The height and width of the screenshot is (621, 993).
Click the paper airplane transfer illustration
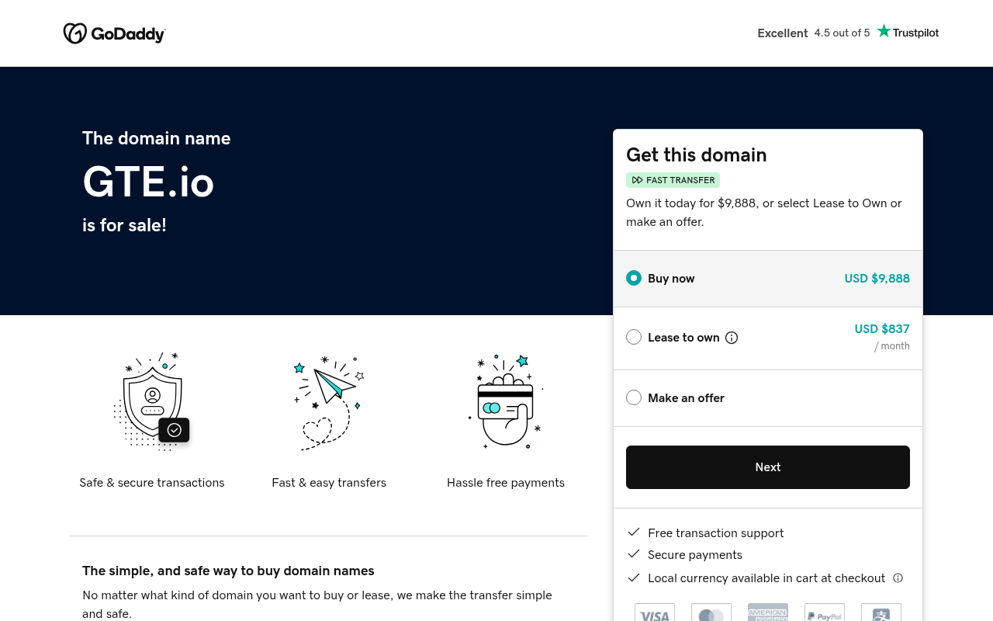click(x=329, y=402)
